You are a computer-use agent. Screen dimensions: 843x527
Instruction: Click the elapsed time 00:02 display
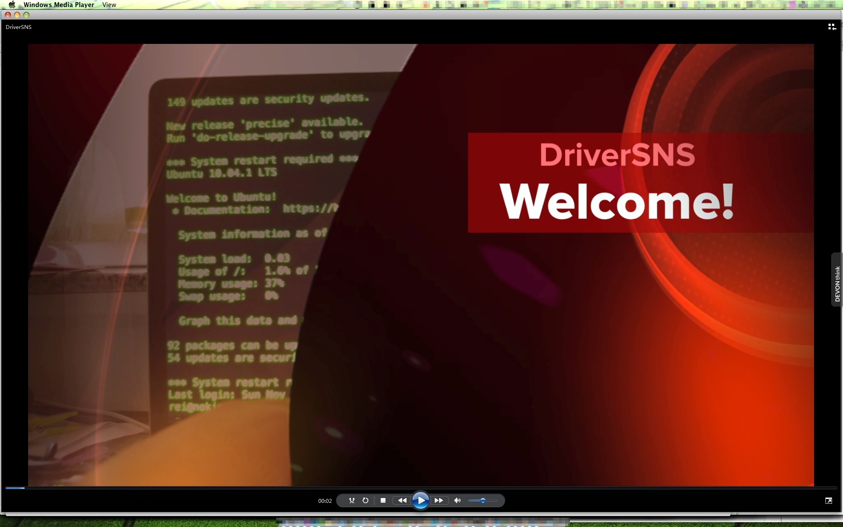[325, 501]
